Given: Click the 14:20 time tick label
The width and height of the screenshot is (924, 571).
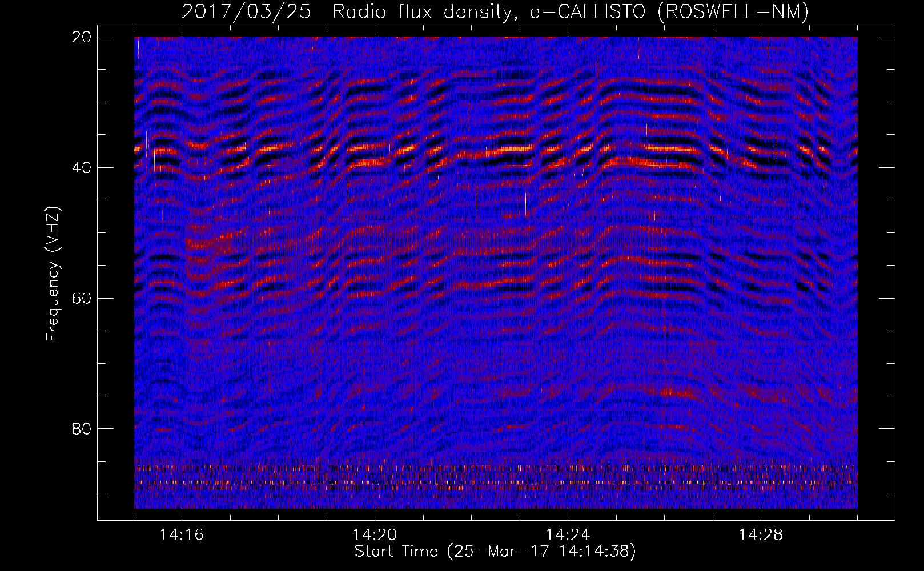Looking at the screenshot, I should (375, 535).
